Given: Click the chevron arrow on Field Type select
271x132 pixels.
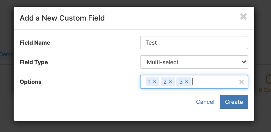Looking at the screenshot, I should click(244, 62).
